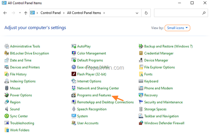The width and height of the screenshot is (210, 136).
Task: Open the recent locations chevron
Action: (20, 13)
